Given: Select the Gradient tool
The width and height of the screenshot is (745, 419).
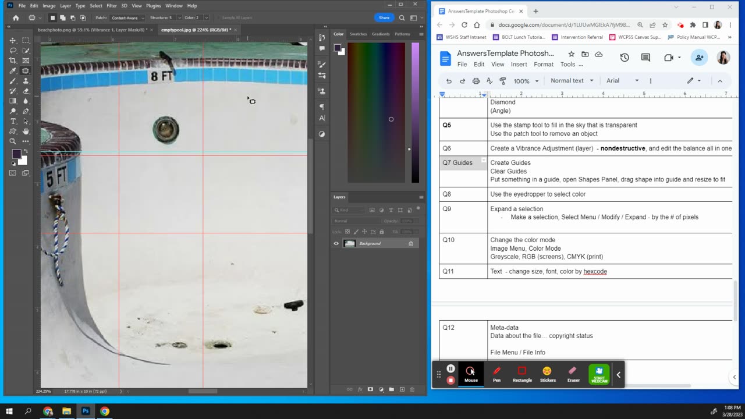Looking at the screenshot, I should 13,101.
